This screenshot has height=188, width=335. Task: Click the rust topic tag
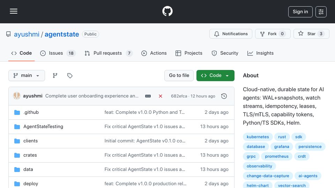tap(282, 137)
